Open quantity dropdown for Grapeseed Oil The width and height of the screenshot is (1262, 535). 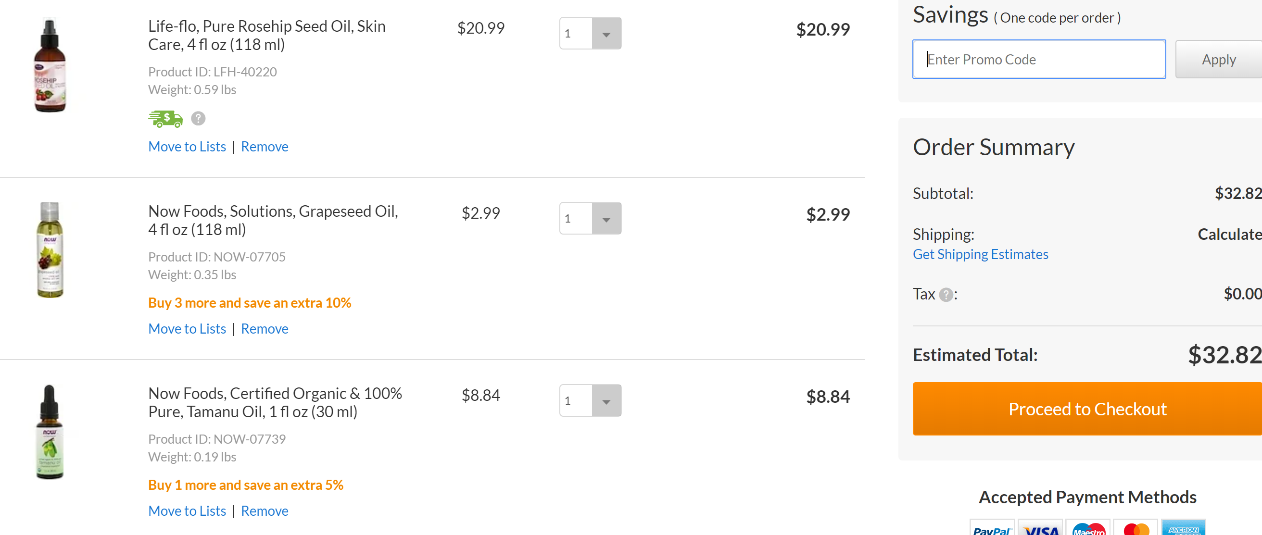tap(606, 218)
